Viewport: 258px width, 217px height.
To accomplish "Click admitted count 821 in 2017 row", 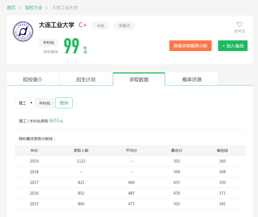I will click(81, 183).
